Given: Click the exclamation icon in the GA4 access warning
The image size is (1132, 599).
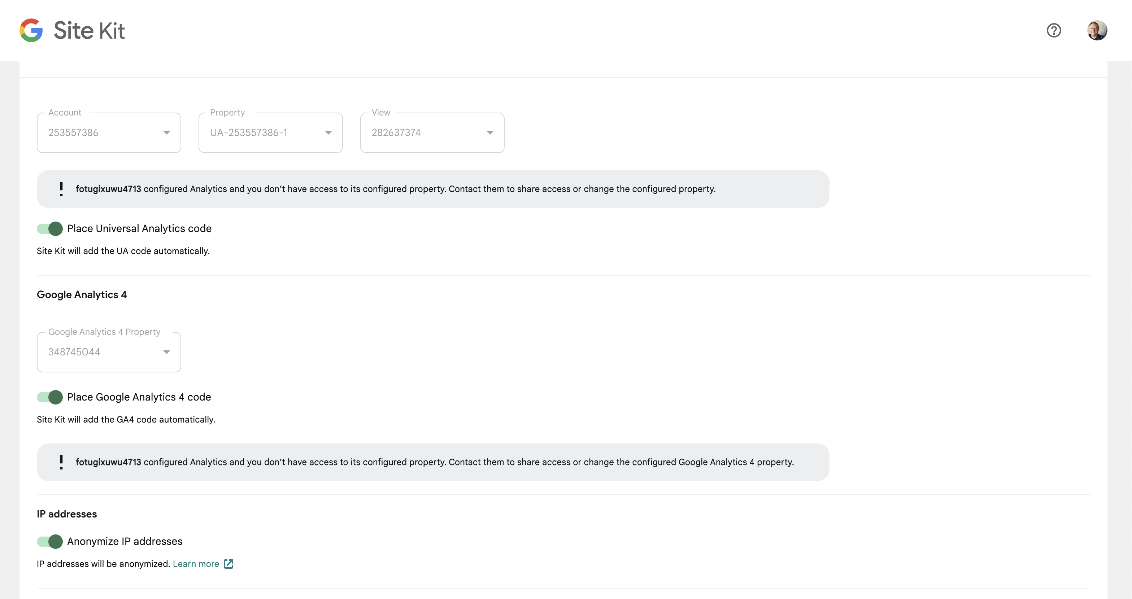Looking at the screenshot, I should coord(61,462).
